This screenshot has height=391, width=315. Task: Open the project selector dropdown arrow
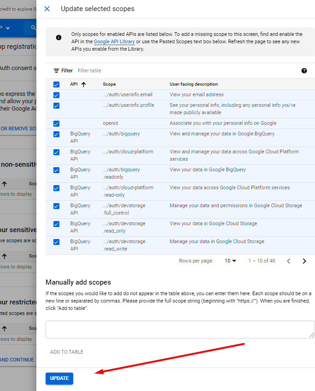point(8,28)
